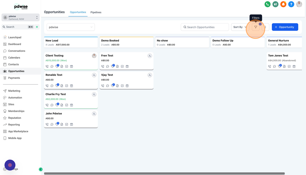
Task: Collapse sidebar with green arrow button
Action: 41,169
